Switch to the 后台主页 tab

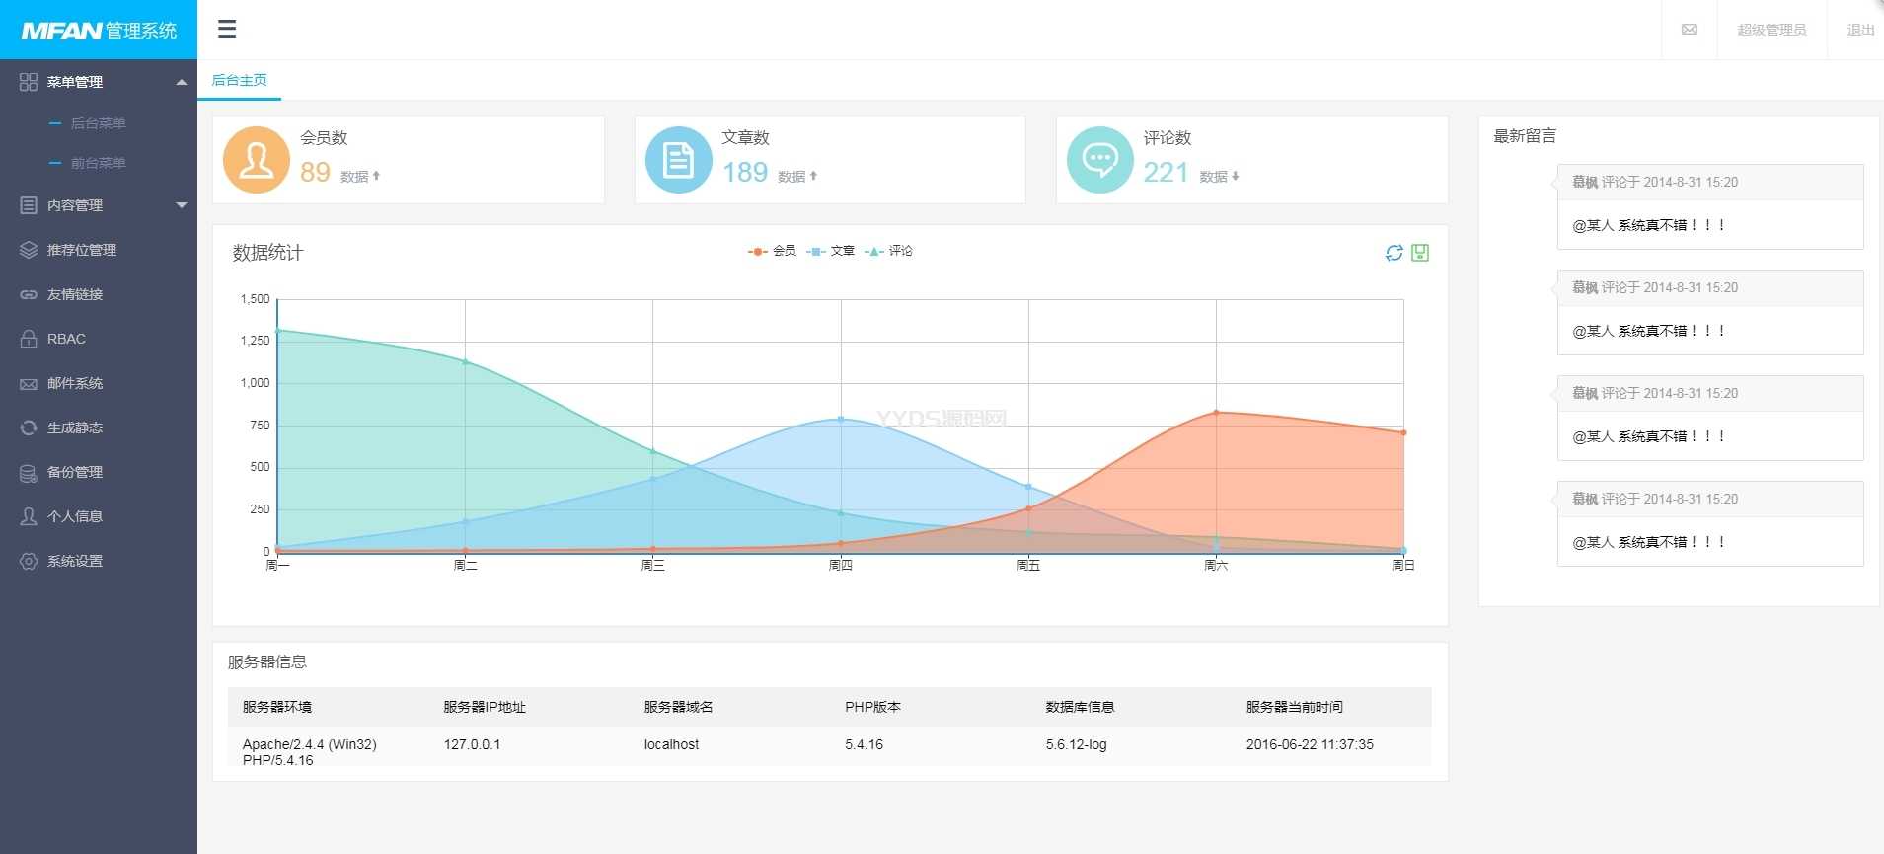coord(240,80)
